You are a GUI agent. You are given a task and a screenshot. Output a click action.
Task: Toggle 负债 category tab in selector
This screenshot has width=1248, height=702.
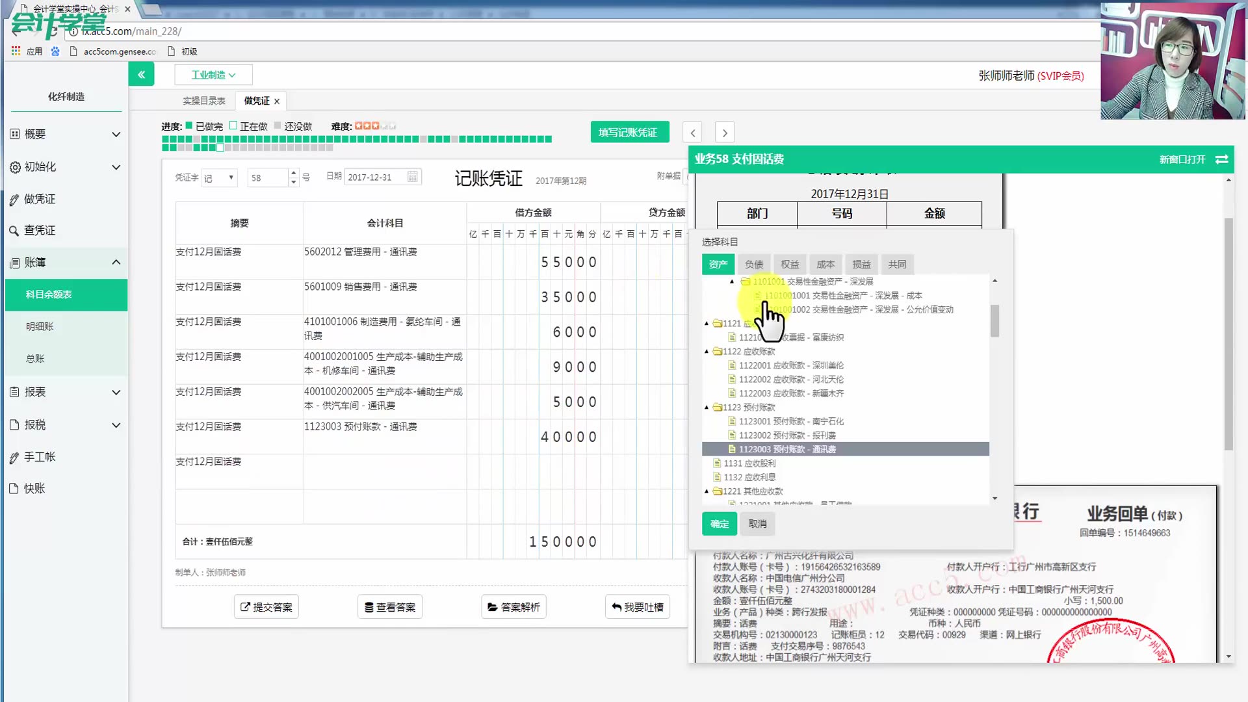coord(753,263)
